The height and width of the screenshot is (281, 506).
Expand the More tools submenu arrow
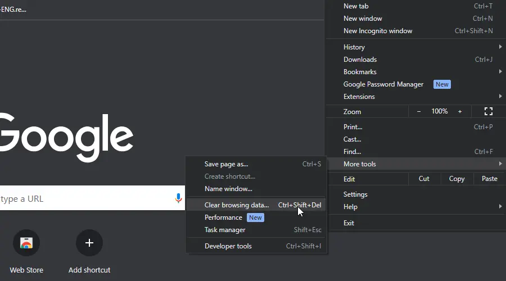pyautogui.click(x=500, y=164)
